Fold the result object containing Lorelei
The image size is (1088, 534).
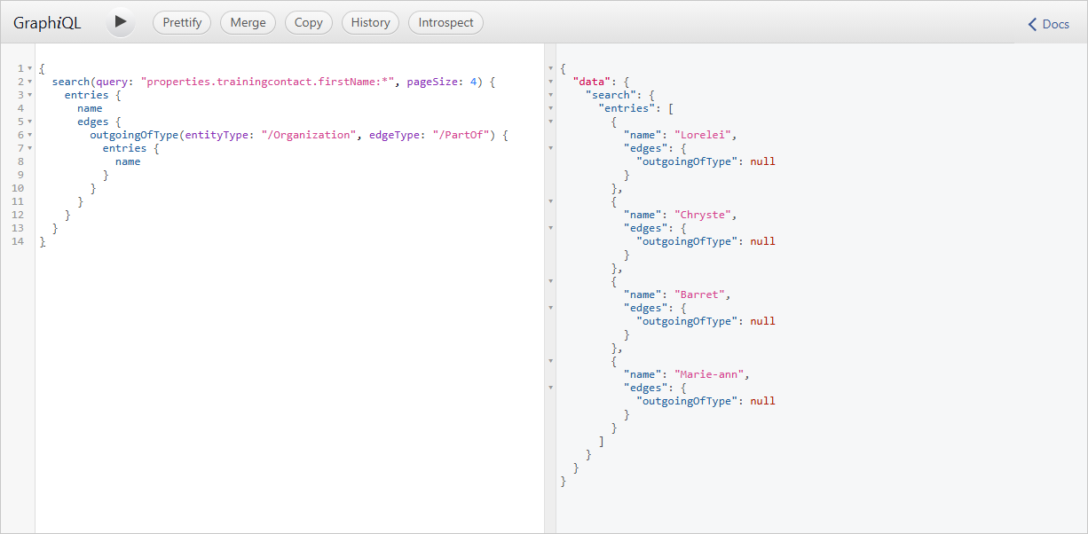click(x=550, y=122)
